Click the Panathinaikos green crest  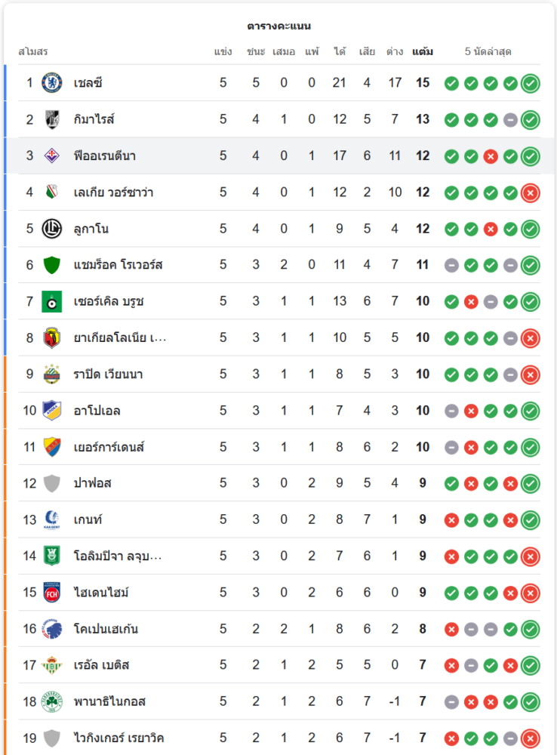point(52,701)
